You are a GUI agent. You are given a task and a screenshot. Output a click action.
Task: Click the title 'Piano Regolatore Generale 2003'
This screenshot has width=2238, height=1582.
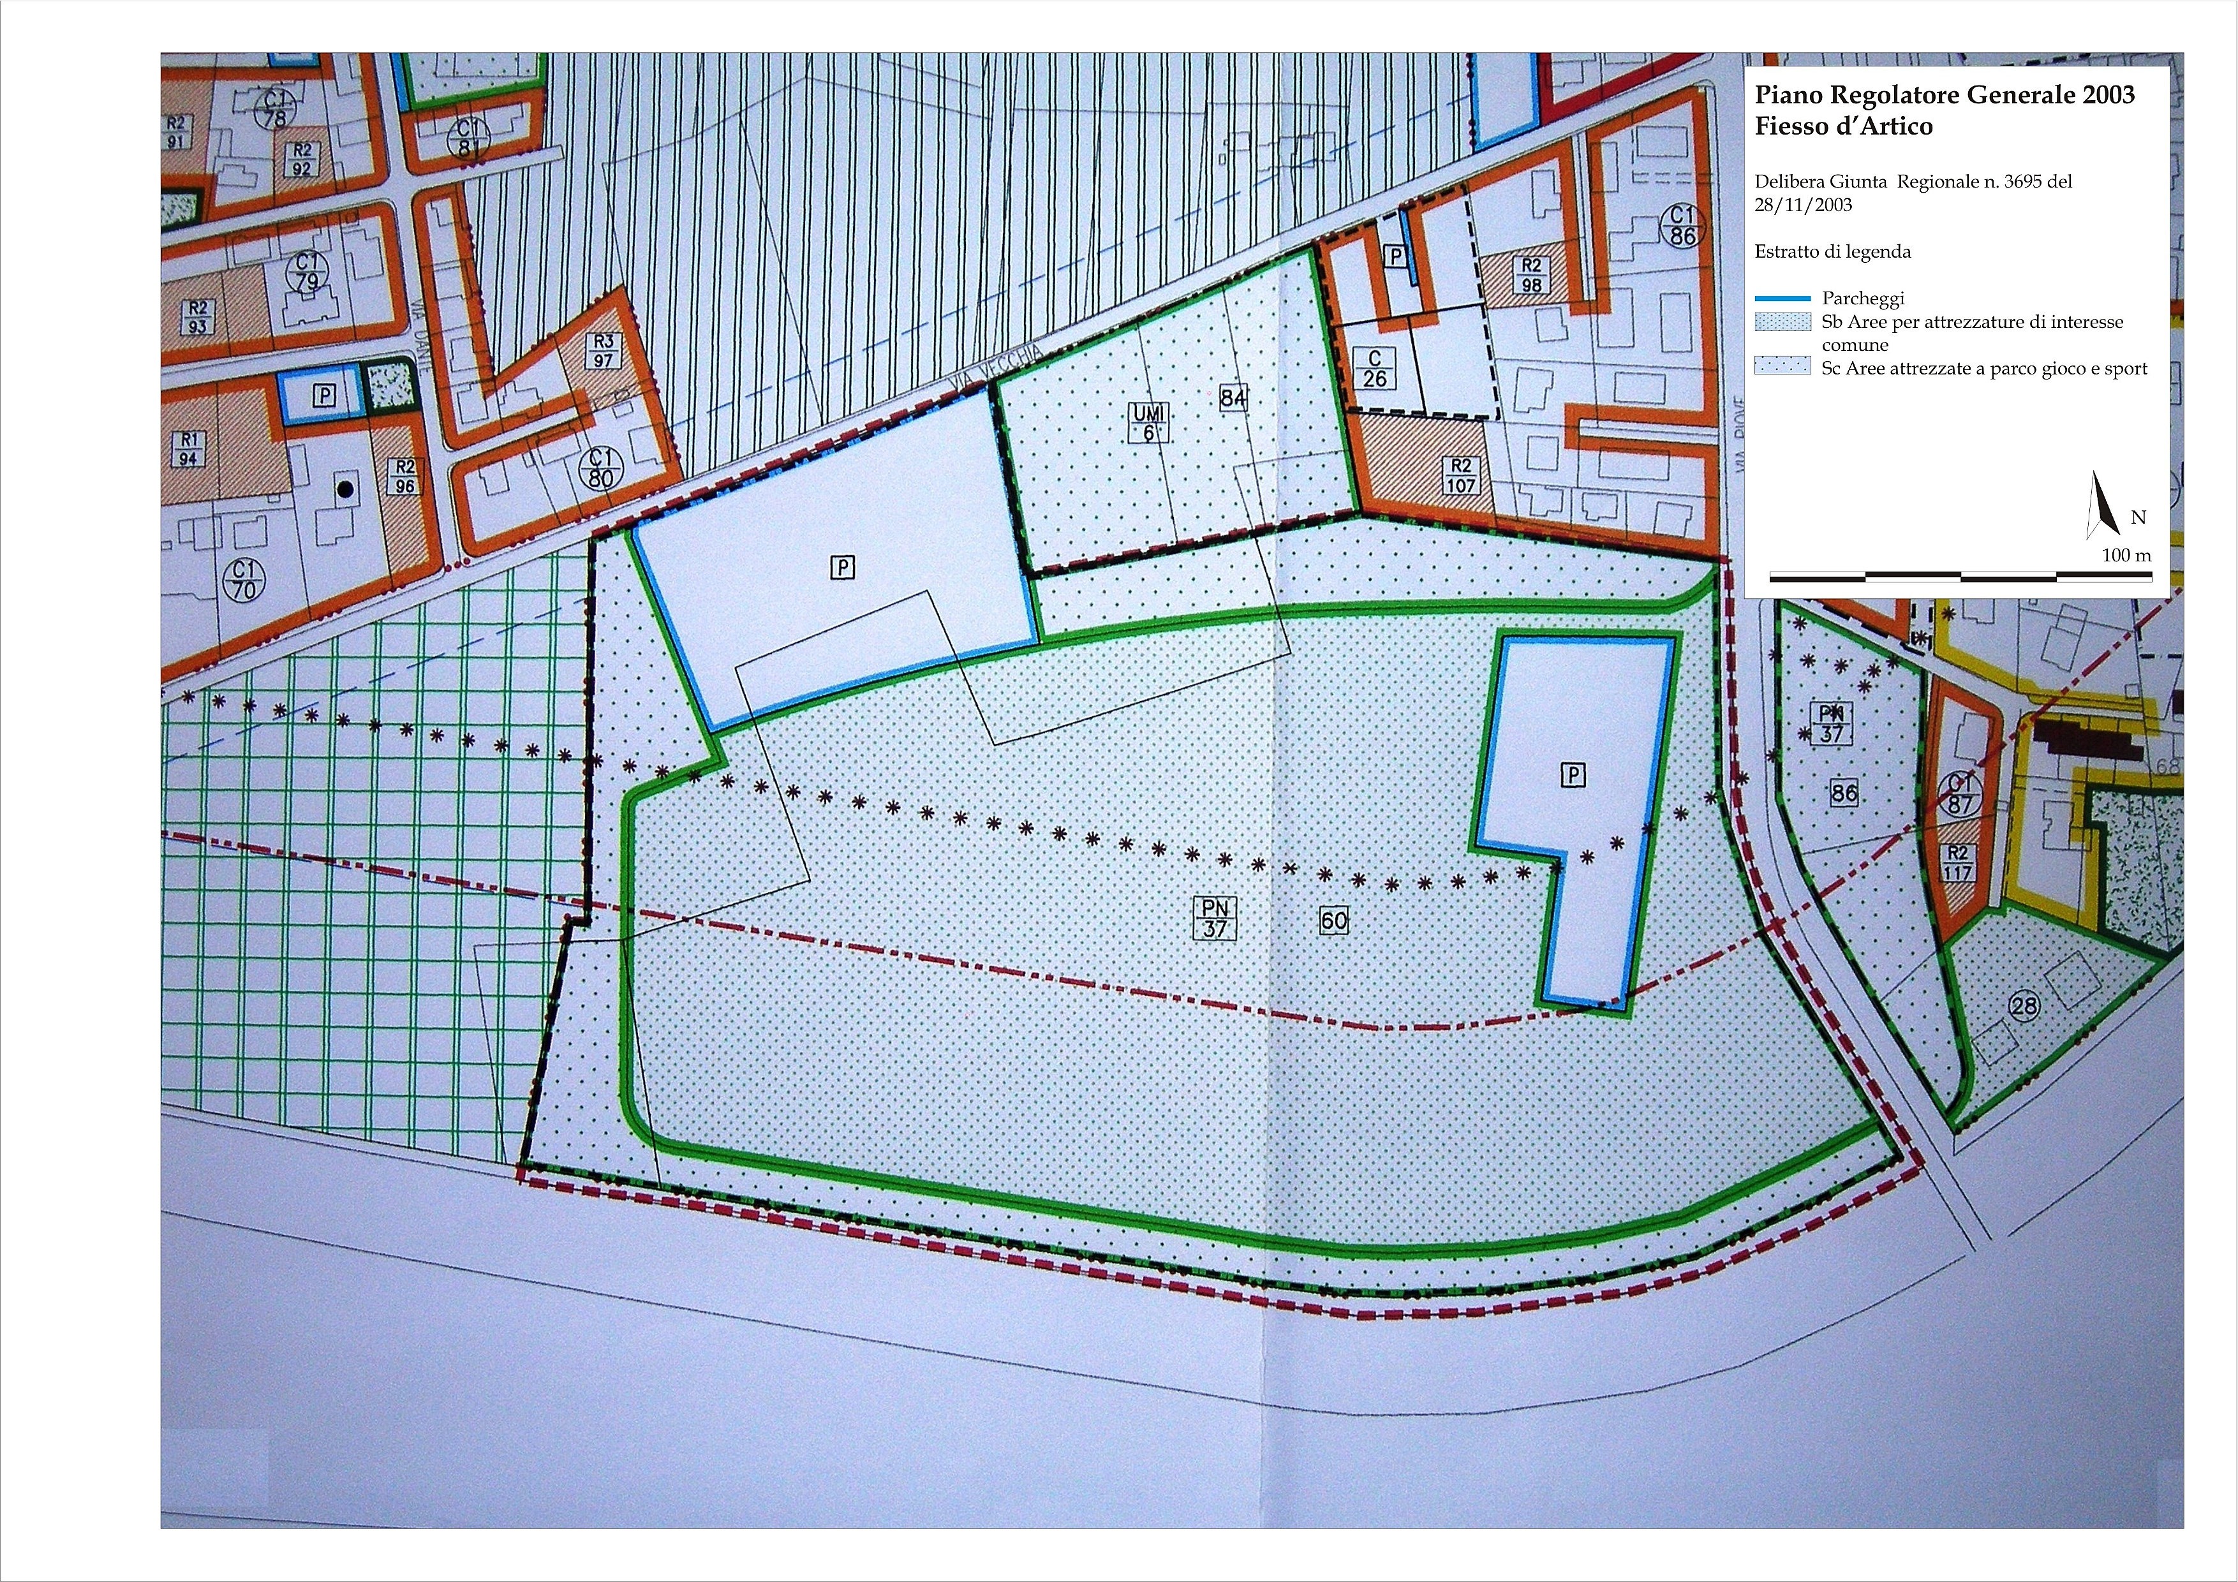[1945, 94]
